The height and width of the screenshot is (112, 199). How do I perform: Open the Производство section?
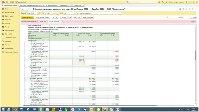[x=10, y=31]
